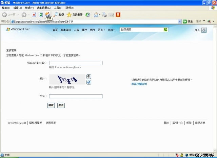Refresh captcha image with blue arrows icon
The height and width of the screenshot is (158, 217).
pyautogui.click(x=89, y=82)
